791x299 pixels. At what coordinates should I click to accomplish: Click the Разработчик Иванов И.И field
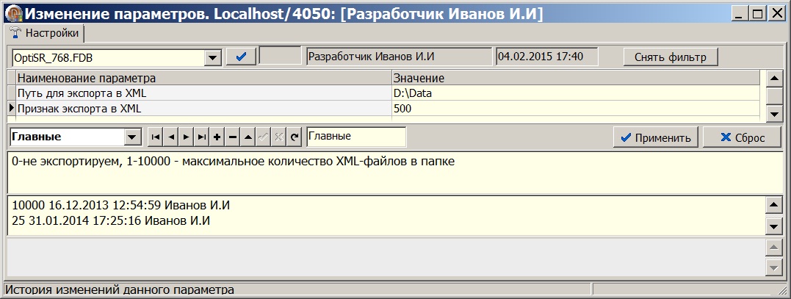click(x=399, y=57)
